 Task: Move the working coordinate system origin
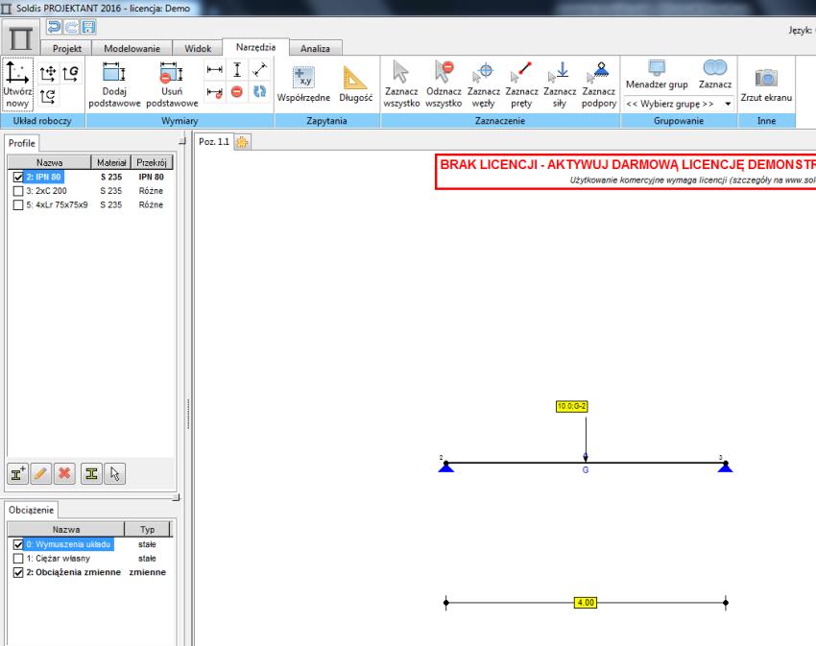pyautogui.click(x=48, y=73)
